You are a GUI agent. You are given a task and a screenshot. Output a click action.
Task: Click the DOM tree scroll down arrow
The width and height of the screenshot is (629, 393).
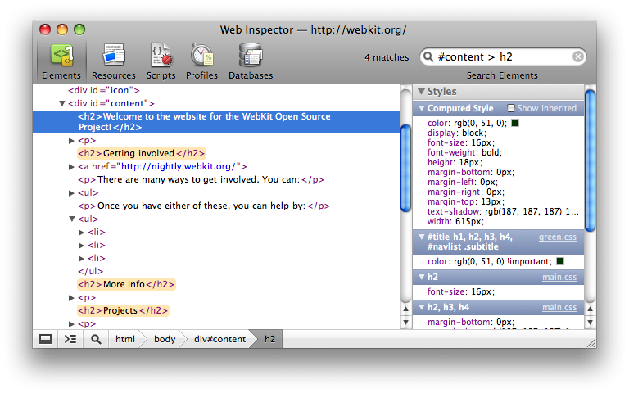pyautogui.click(x=405, y=322)
